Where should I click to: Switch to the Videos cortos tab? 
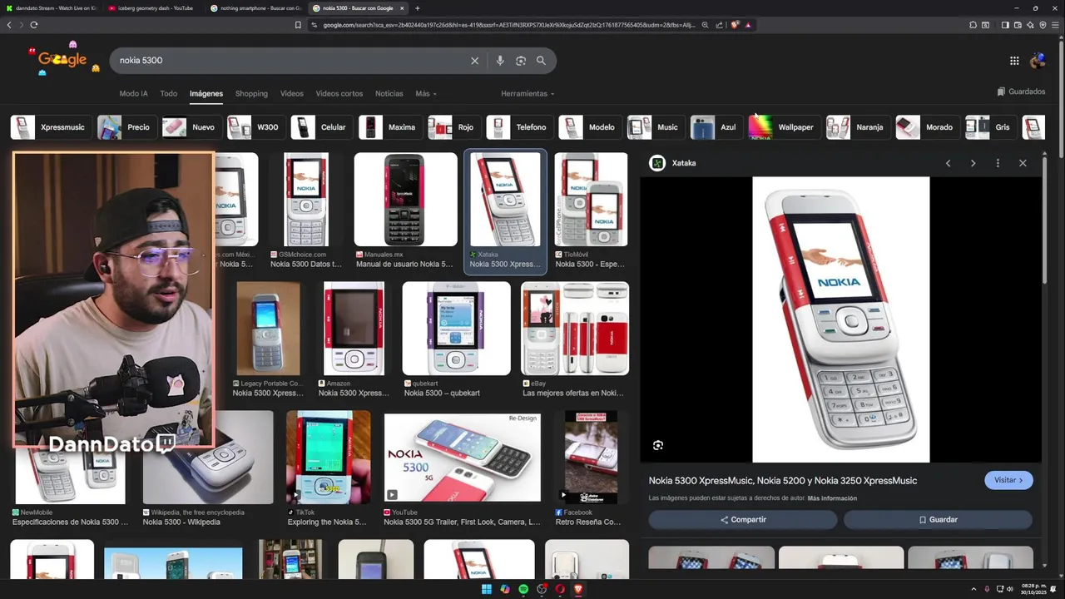pyautogui.click(x=339, y=94)
